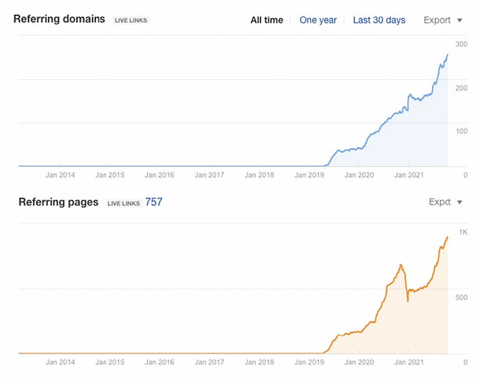Select the "All time" range tab
This screenshot has height=377, width=479.
point(266,20)
